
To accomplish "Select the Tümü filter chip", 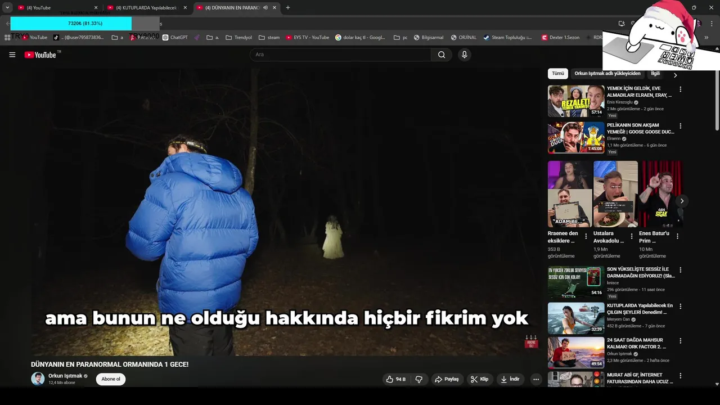I will coord(557,74).
